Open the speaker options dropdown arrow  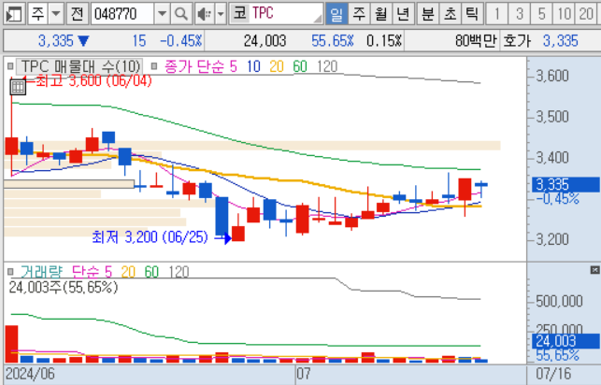click(221, 14)
